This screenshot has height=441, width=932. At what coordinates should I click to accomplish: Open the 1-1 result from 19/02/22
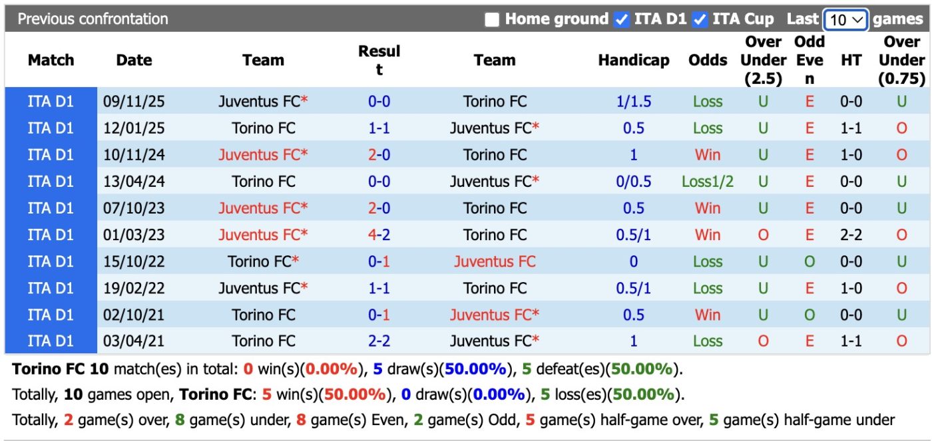pos(379,288)
